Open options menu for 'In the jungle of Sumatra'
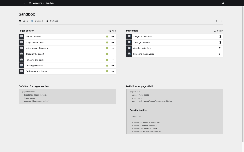Image resolution: width=244 pixels, height=152 pixels. point(113,48)
